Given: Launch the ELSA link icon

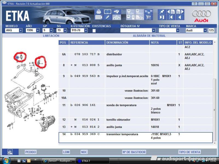Looking at the screenshot, I should click(x=131, y=12).
